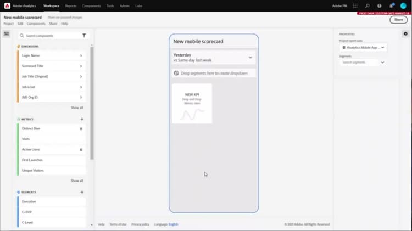
Task: Select the Executive segment
Action: [52, 201]
